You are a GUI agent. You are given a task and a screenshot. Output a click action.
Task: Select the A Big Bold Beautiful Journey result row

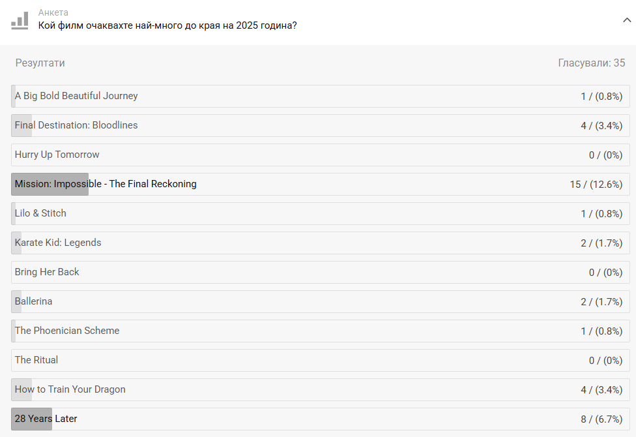coord(321,97)
